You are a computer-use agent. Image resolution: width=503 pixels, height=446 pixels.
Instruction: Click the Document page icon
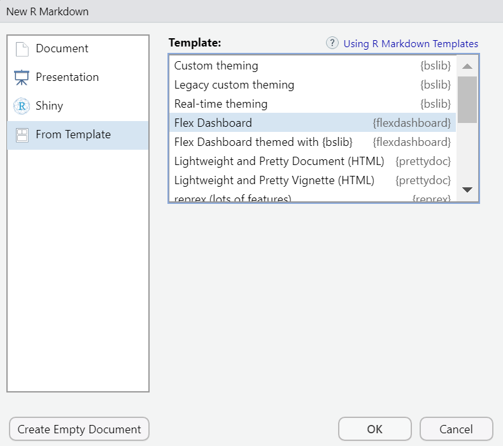[x=22, y=49]
